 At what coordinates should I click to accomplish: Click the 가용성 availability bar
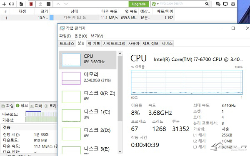pyautogui.click(x=41, y=119)
